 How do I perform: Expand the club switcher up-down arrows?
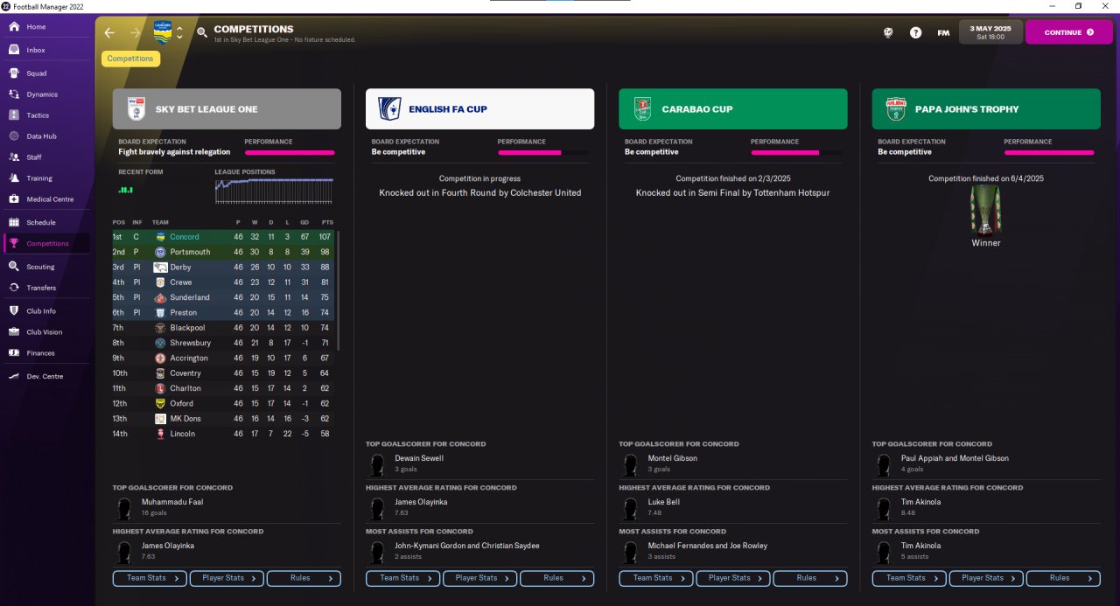coord(179,32)
